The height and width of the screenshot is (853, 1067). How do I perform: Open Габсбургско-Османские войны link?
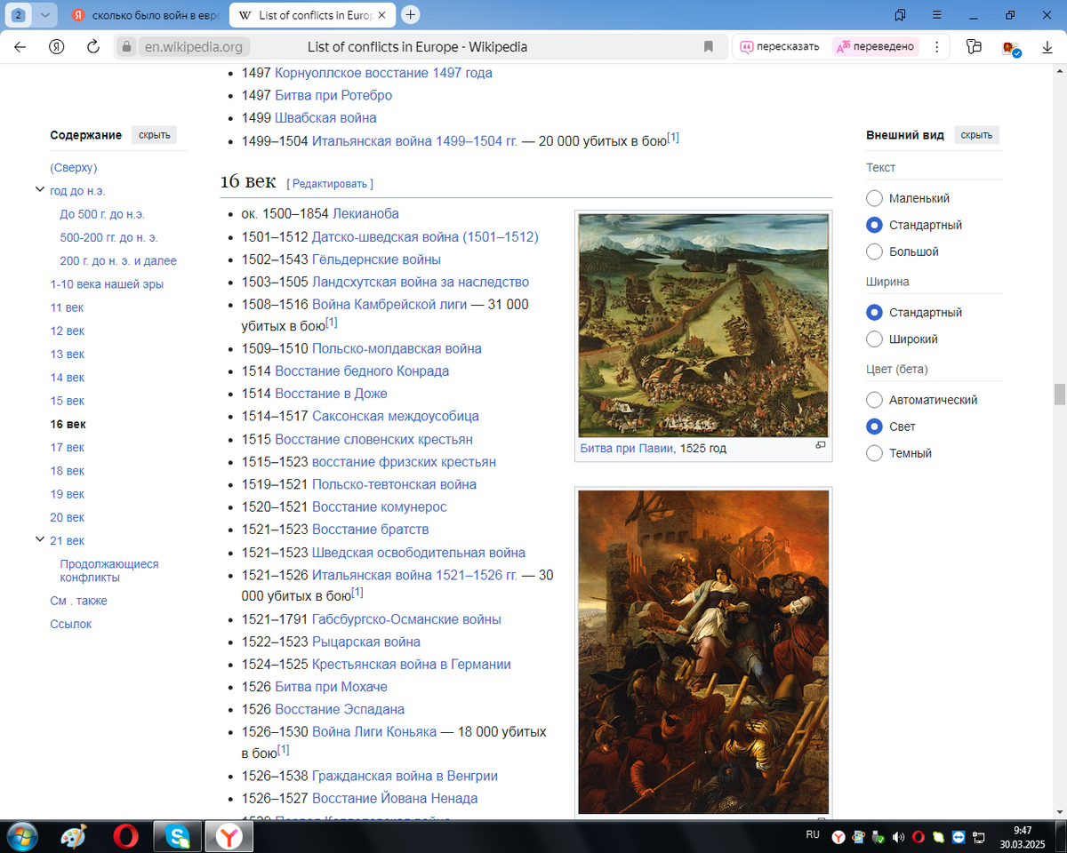point(406,619)
